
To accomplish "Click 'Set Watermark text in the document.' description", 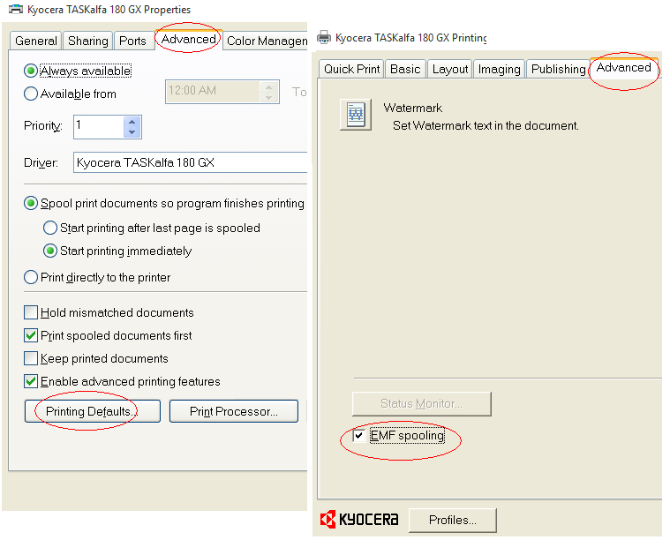I will tap(486, 125).
